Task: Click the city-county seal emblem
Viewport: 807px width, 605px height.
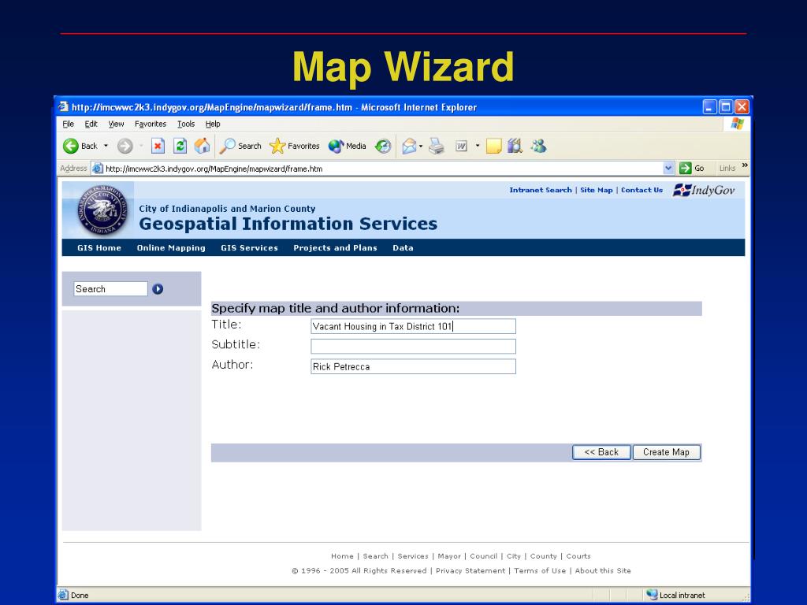Action: point(102,210)
